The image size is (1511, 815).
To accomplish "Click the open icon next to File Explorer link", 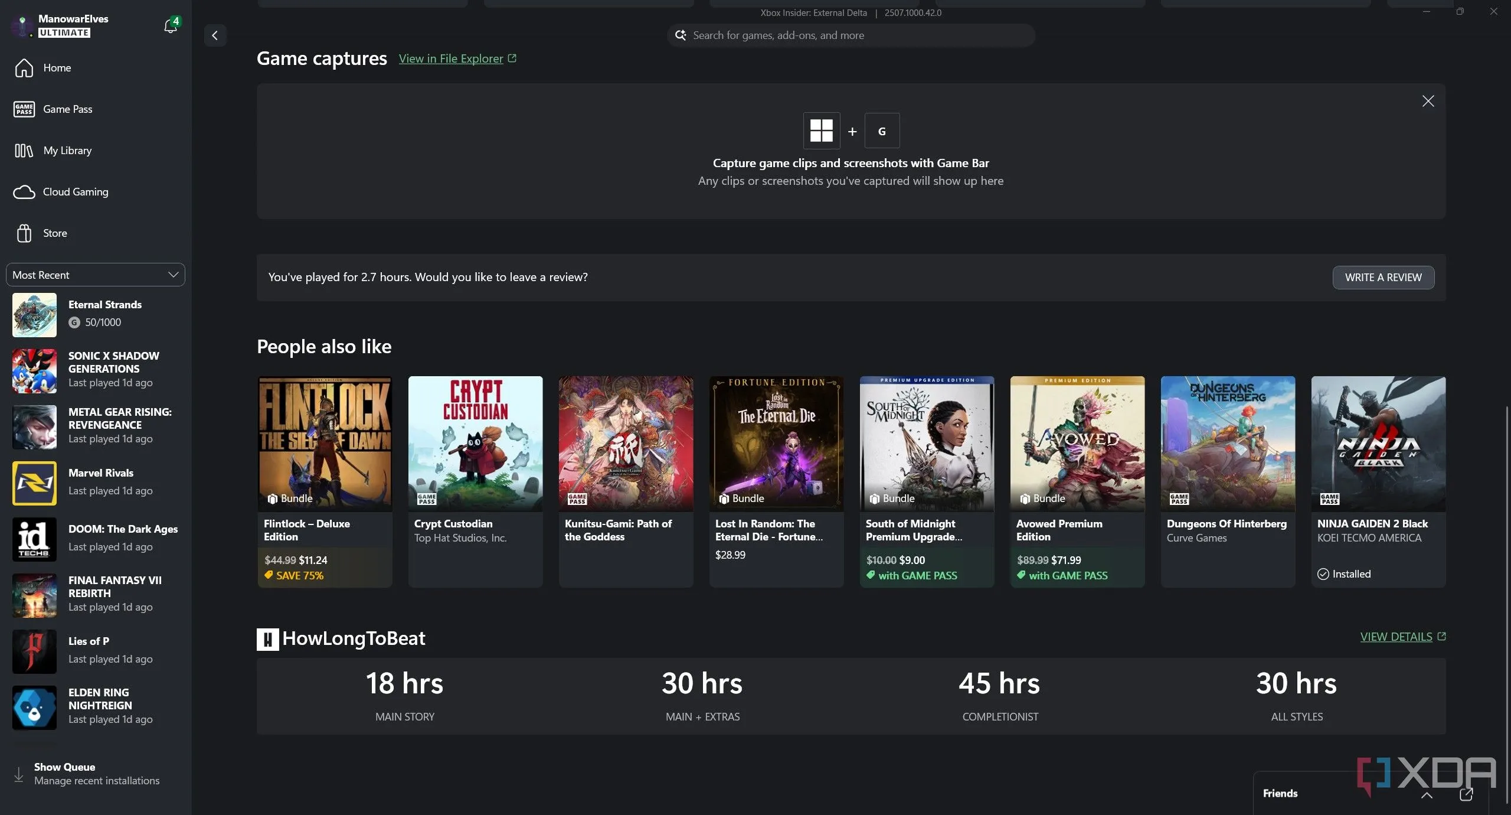I will pyautogui.click(x=512, y=58).
